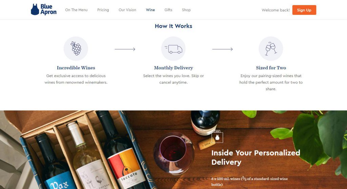Visit the Shop link in navigation
This screenshot has height=189, width=347.
pyautogui.click(x=186, y=10)
